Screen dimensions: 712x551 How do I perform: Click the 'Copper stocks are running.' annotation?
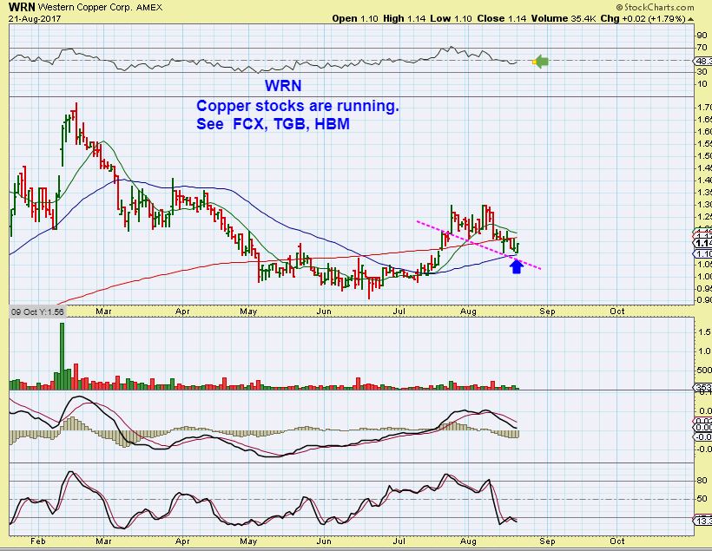[298, 106]
